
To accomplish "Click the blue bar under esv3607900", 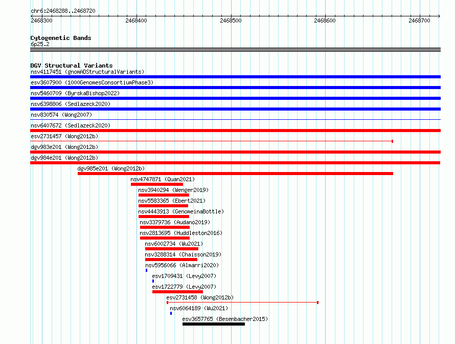I will click(x=235, y=88).
